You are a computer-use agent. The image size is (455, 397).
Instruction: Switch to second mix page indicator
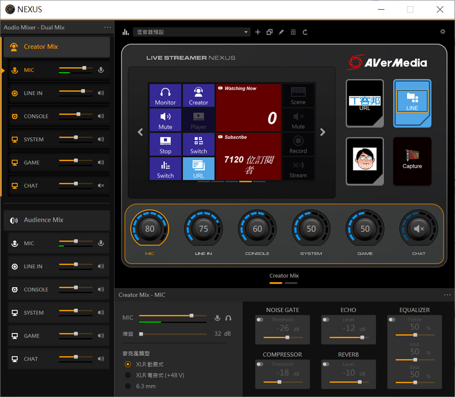[291, 283]
